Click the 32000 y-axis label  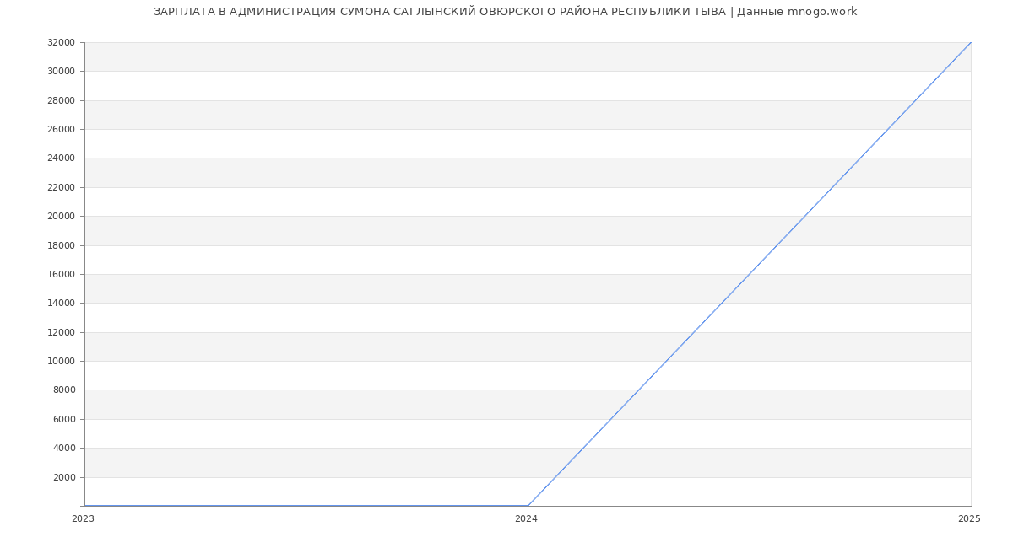61,42
